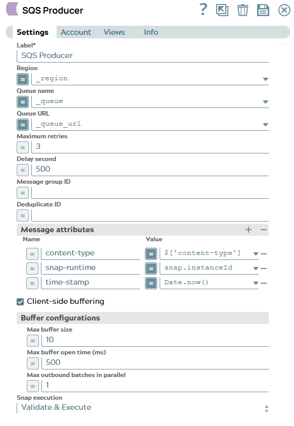Click the export snap icon in the header
This screenshot has width=294, height=426.
point(222,10)
